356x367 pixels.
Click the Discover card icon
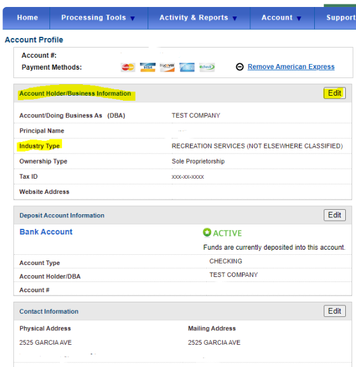click(x=167, y=67)
